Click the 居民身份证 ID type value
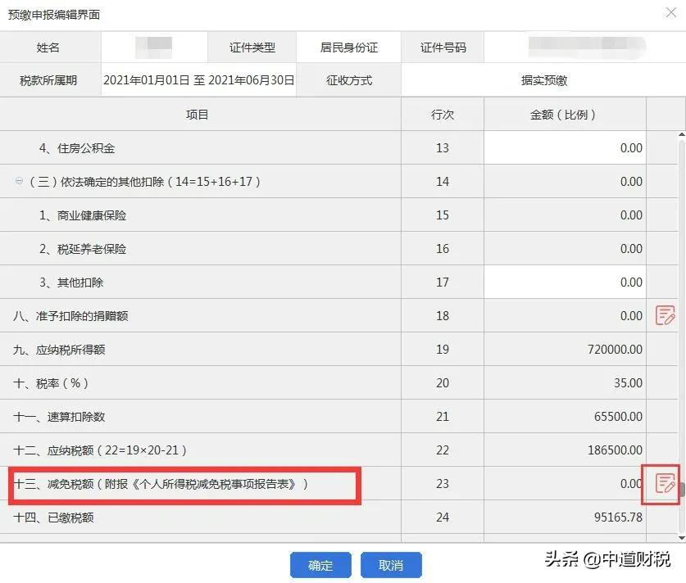 (x=348, y=47)
